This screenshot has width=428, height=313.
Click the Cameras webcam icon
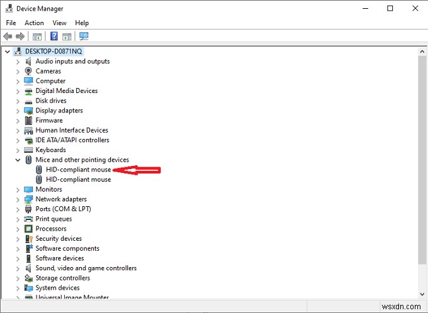(x=28, y=71)
